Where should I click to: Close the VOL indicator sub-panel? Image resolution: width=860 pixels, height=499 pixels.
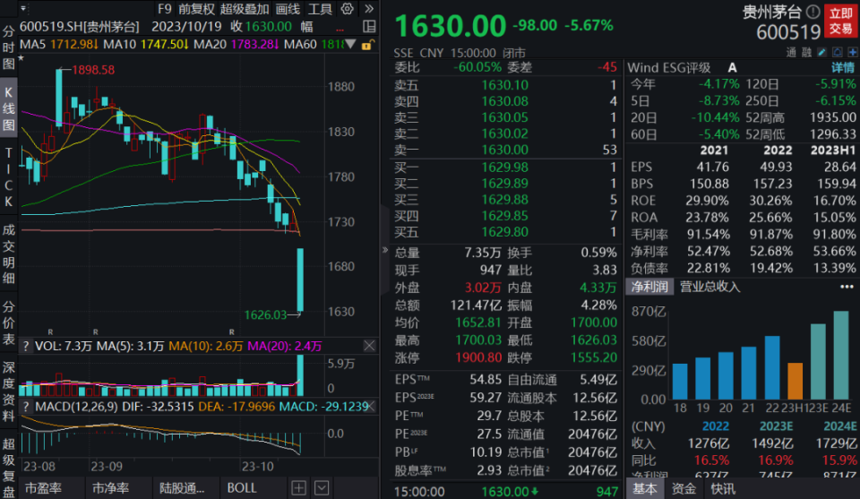(x=369, y=346)
